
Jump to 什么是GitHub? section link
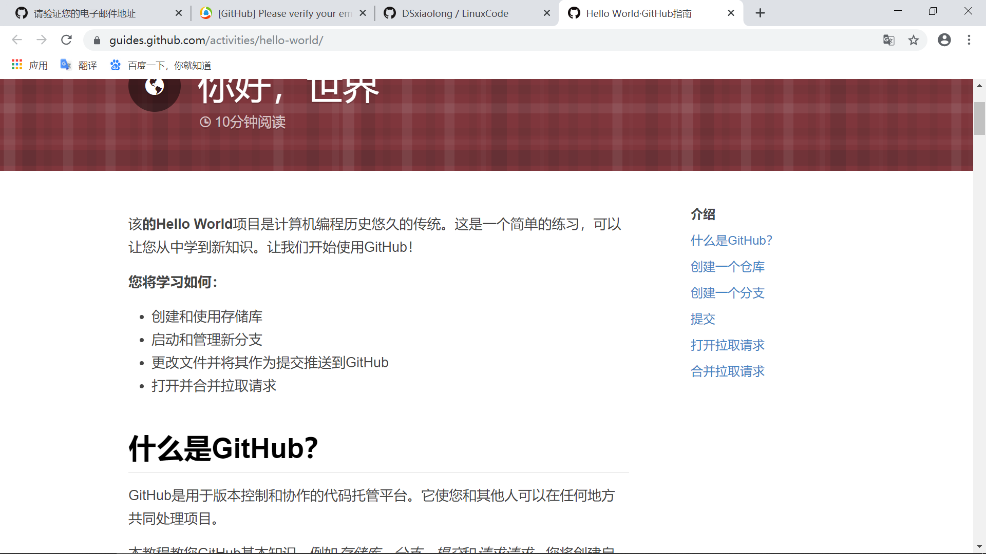731,241
